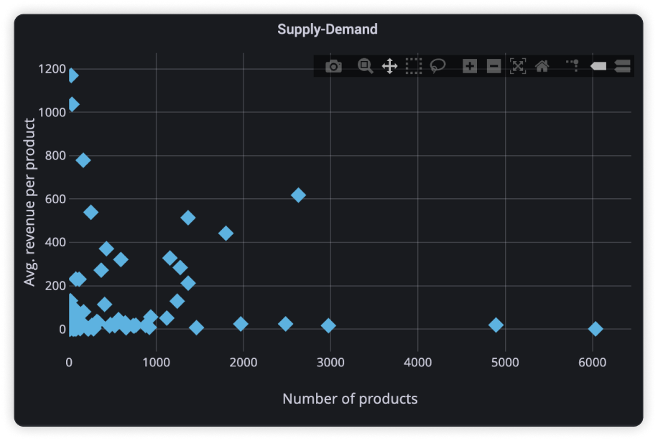The height and width of the screenshot is (441, 658).
Task: Click the data point at 6000 products
Action: 595,329
